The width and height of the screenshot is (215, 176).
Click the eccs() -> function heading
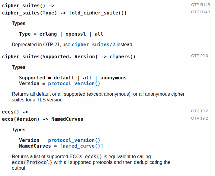(x=15, y=112)
